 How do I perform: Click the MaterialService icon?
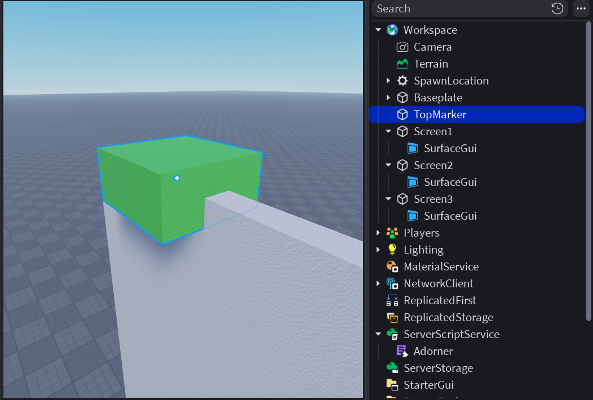tap(392, 266)
